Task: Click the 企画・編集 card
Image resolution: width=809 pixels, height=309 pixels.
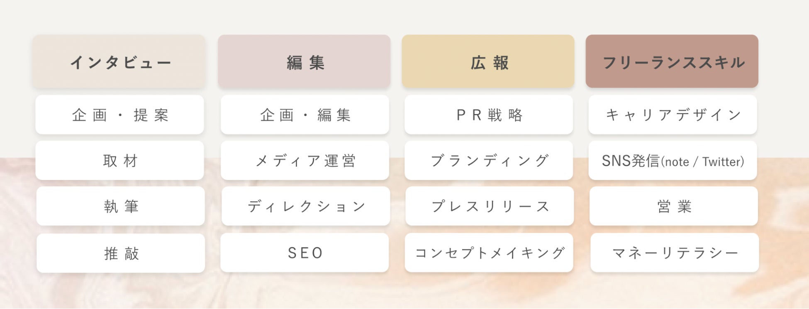Action: [305, 115]
